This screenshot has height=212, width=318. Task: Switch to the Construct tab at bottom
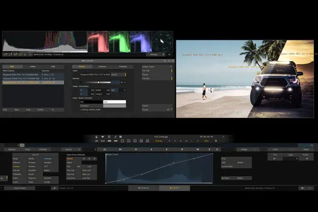[144, 188]
